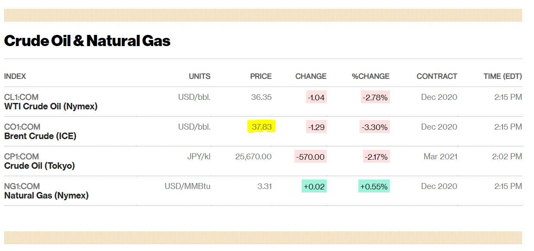The image size is (534, 251).
Task: Click the TIME (EDT) column header
Action: click(x=502, y=76)
